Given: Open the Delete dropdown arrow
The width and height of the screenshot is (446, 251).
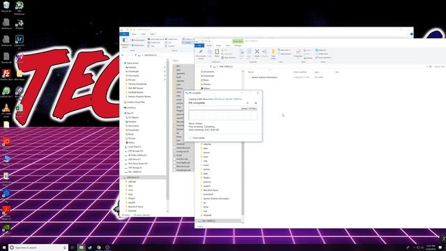Looking at the screenshot, I should click(x=257, y=58).
